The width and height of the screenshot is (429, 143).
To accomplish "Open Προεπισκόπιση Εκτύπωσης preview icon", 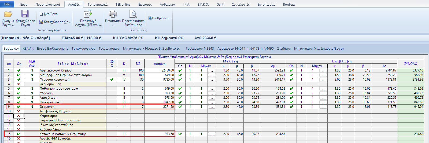I will pos(133,14).
